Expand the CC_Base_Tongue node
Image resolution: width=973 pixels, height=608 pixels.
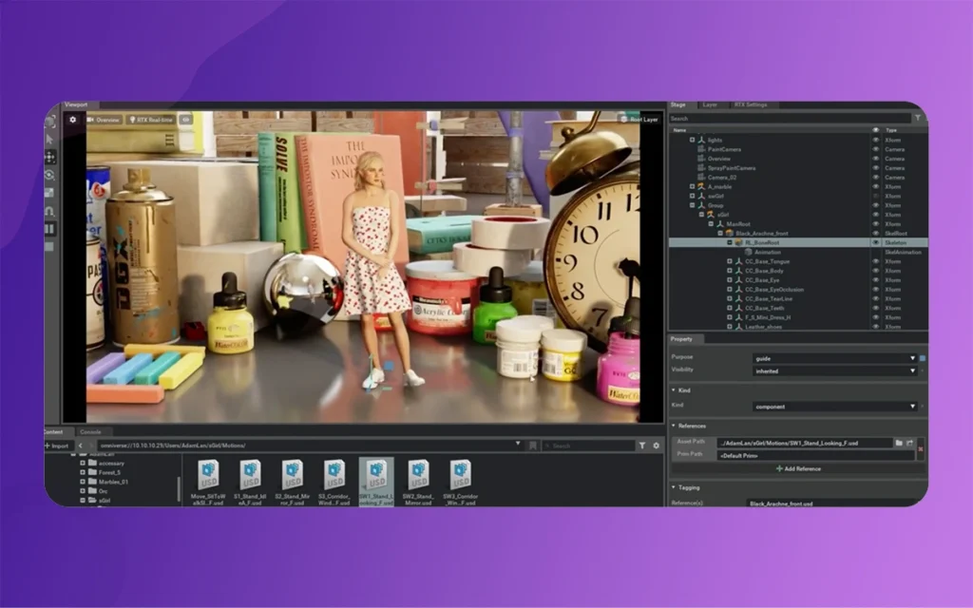[x=730, y=261]
